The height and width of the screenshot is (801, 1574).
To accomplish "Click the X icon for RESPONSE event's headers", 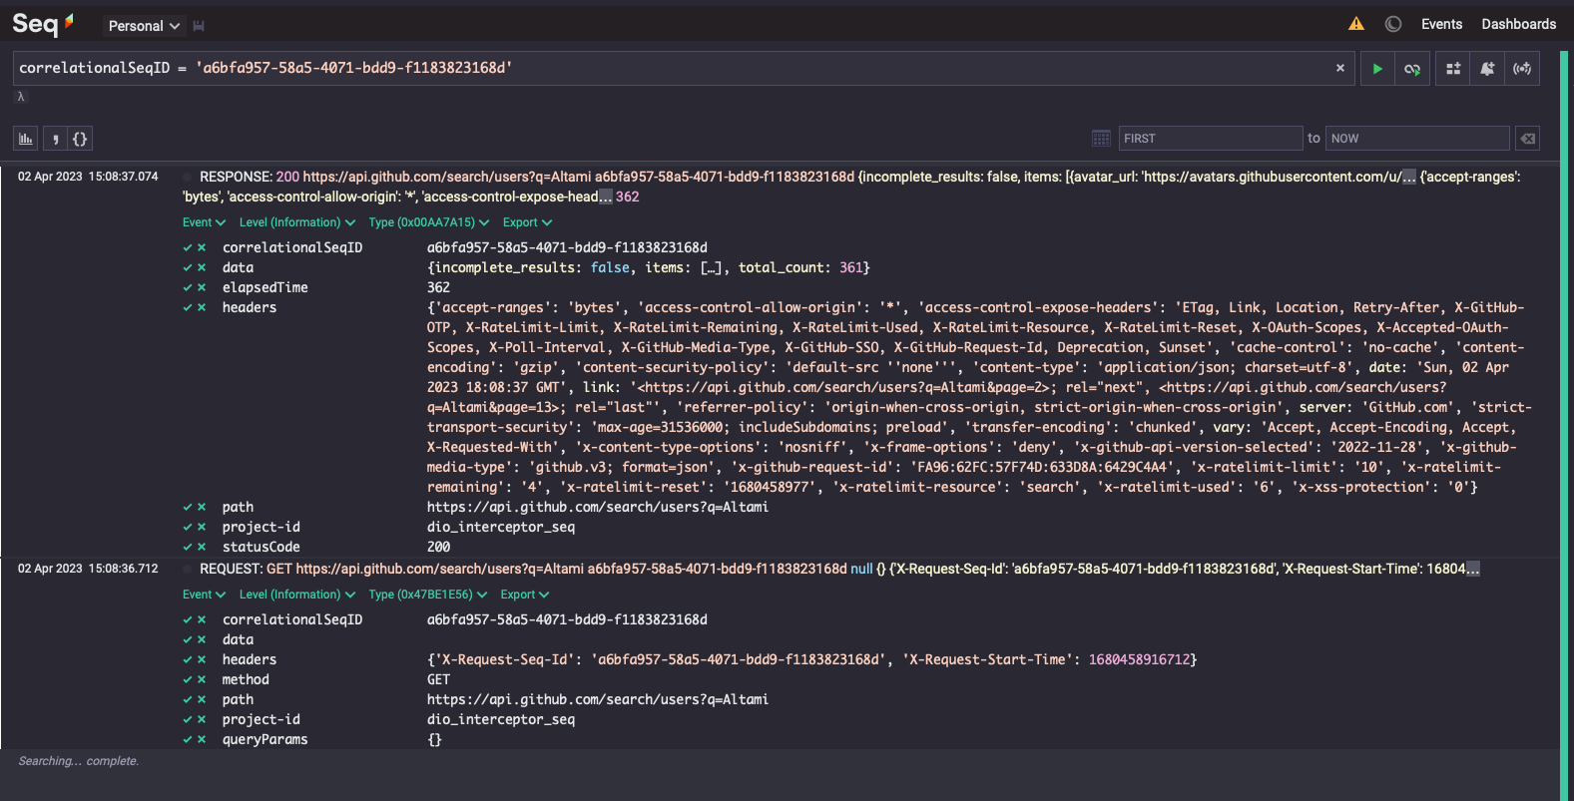I will point(202,307).
